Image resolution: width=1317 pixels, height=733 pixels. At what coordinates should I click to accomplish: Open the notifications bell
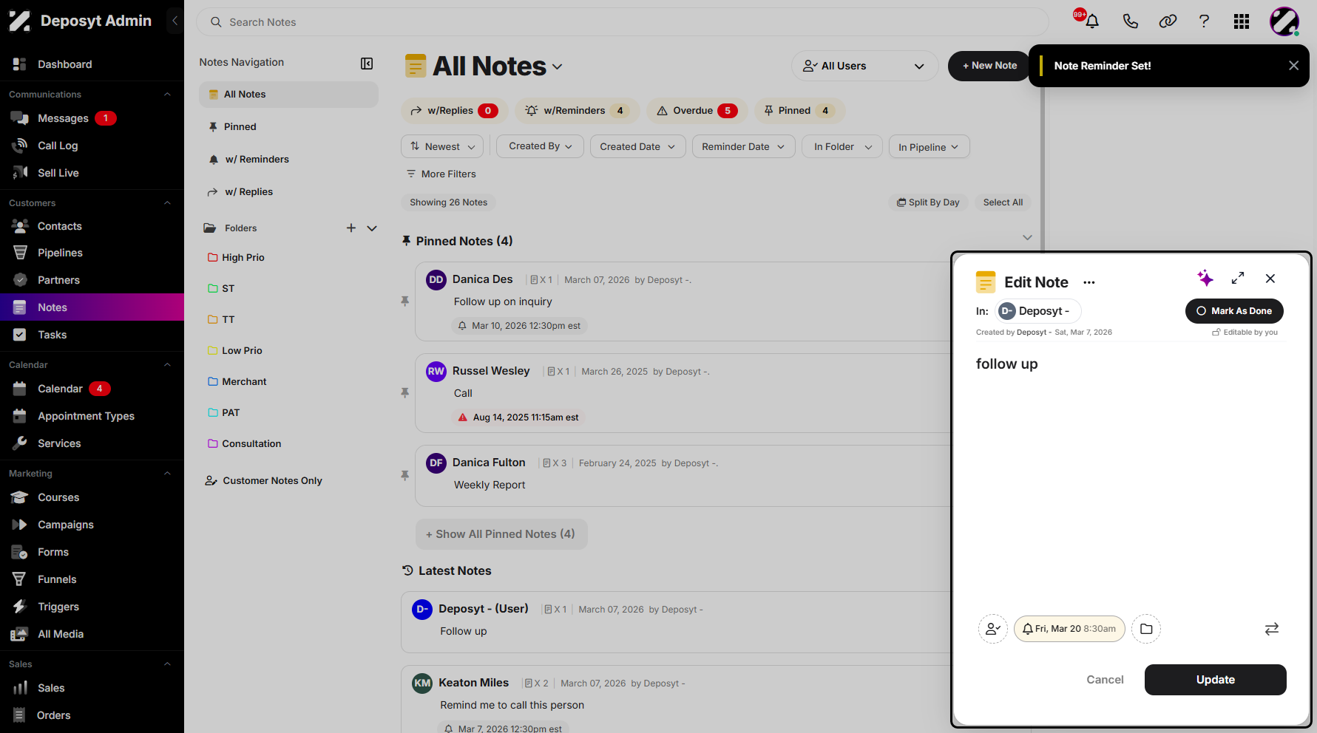click(x=1091, y=21)
